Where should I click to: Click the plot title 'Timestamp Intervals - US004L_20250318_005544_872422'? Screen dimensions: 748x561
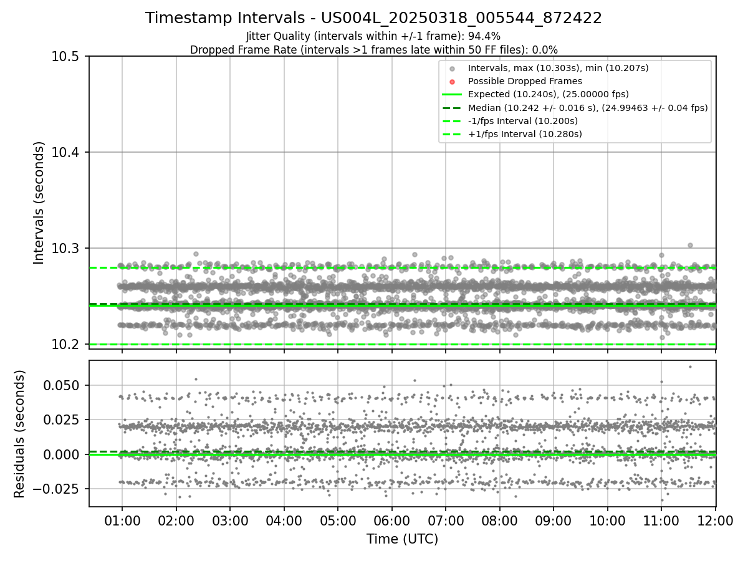click(373, 18)
